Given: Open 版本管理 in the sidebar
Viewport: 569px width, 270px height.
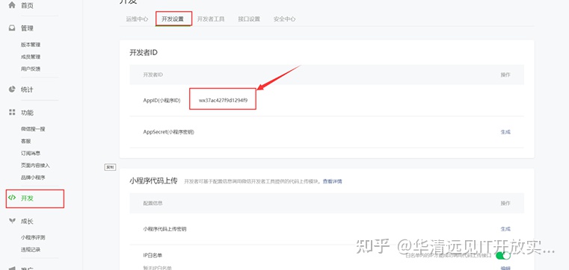Looking at the screenshot, I should coord(31,45).
